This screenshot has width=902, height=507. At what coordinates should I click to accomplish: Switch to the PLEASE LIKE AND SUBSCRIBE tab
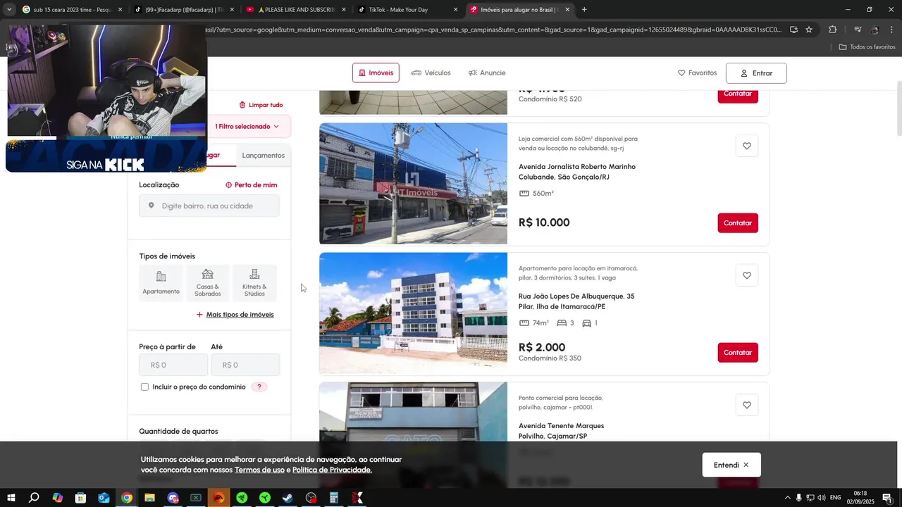[x=297, y=10]
